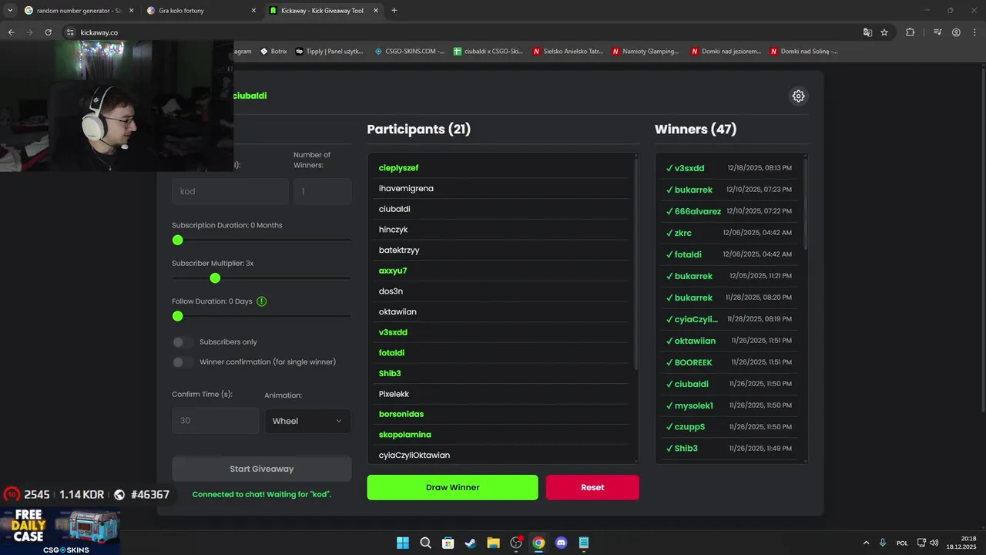The height and width of the screenshot is (555, 986).
Task: Open Windows Start menu
Action: 403,543
